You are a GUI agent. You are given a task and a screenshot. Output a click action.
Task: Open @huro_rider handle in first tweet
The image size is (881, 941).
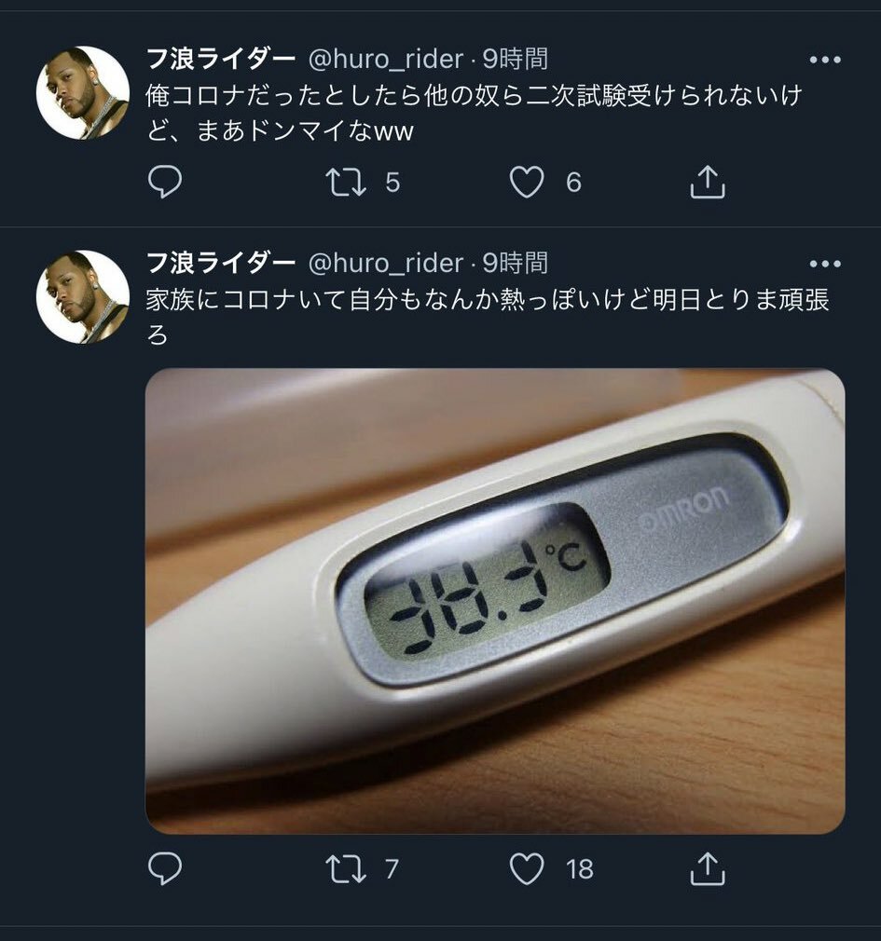click(x=386, y=60)
